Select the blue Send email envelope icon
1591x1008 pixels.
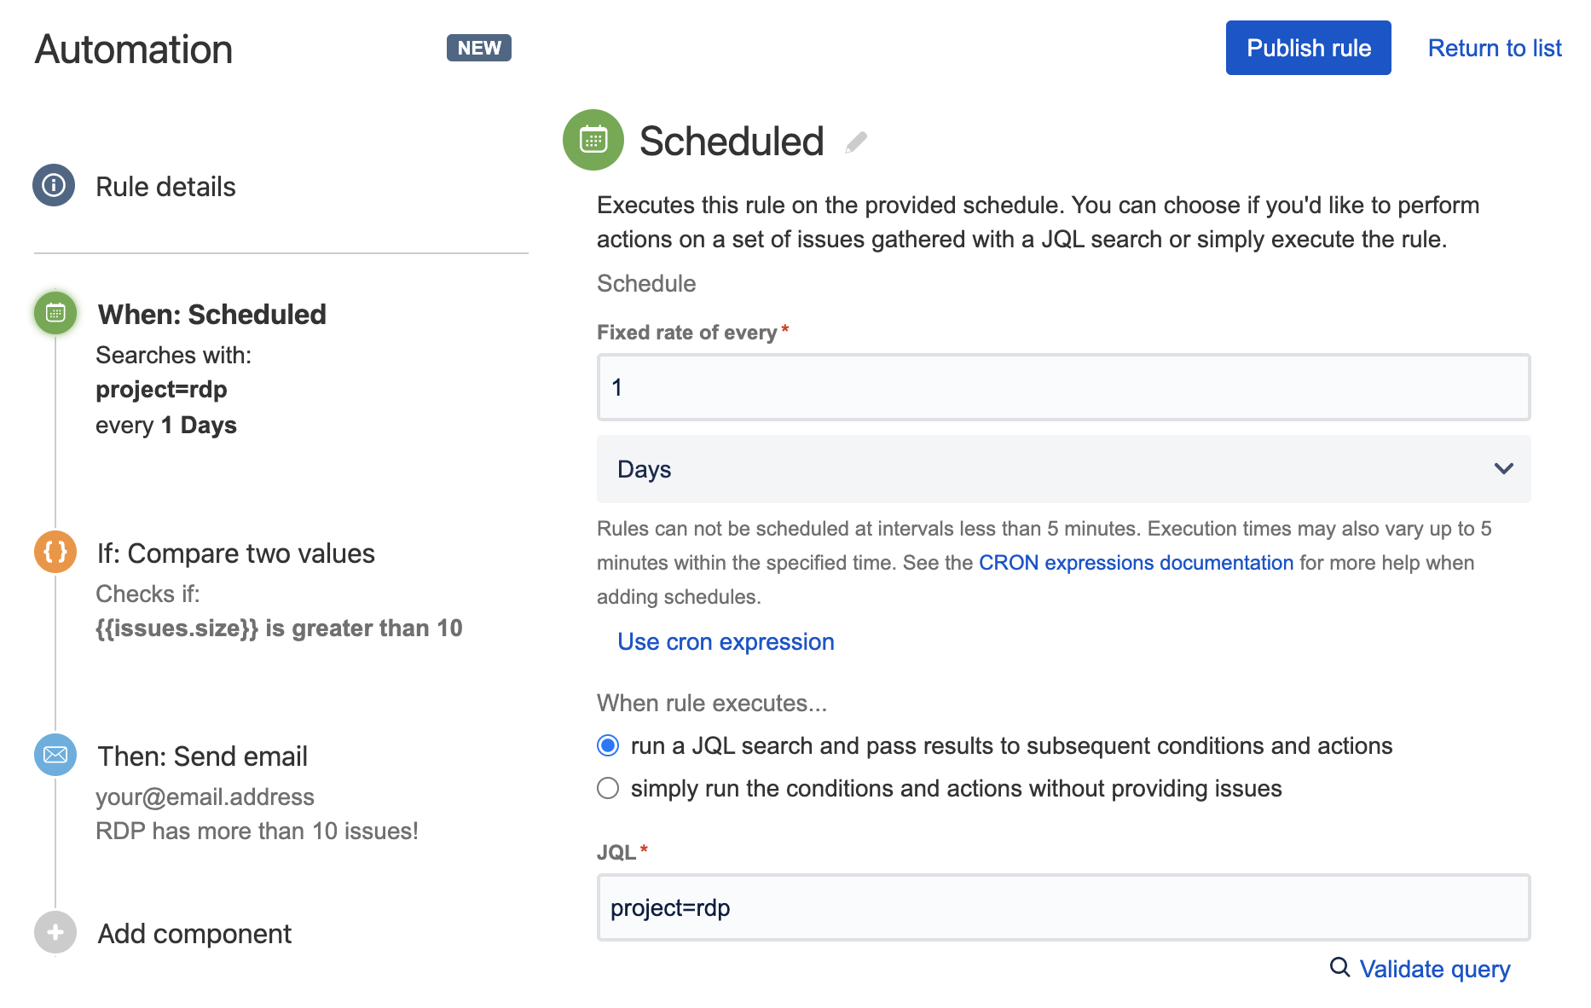pyautogui.click(x=55, y=755)
